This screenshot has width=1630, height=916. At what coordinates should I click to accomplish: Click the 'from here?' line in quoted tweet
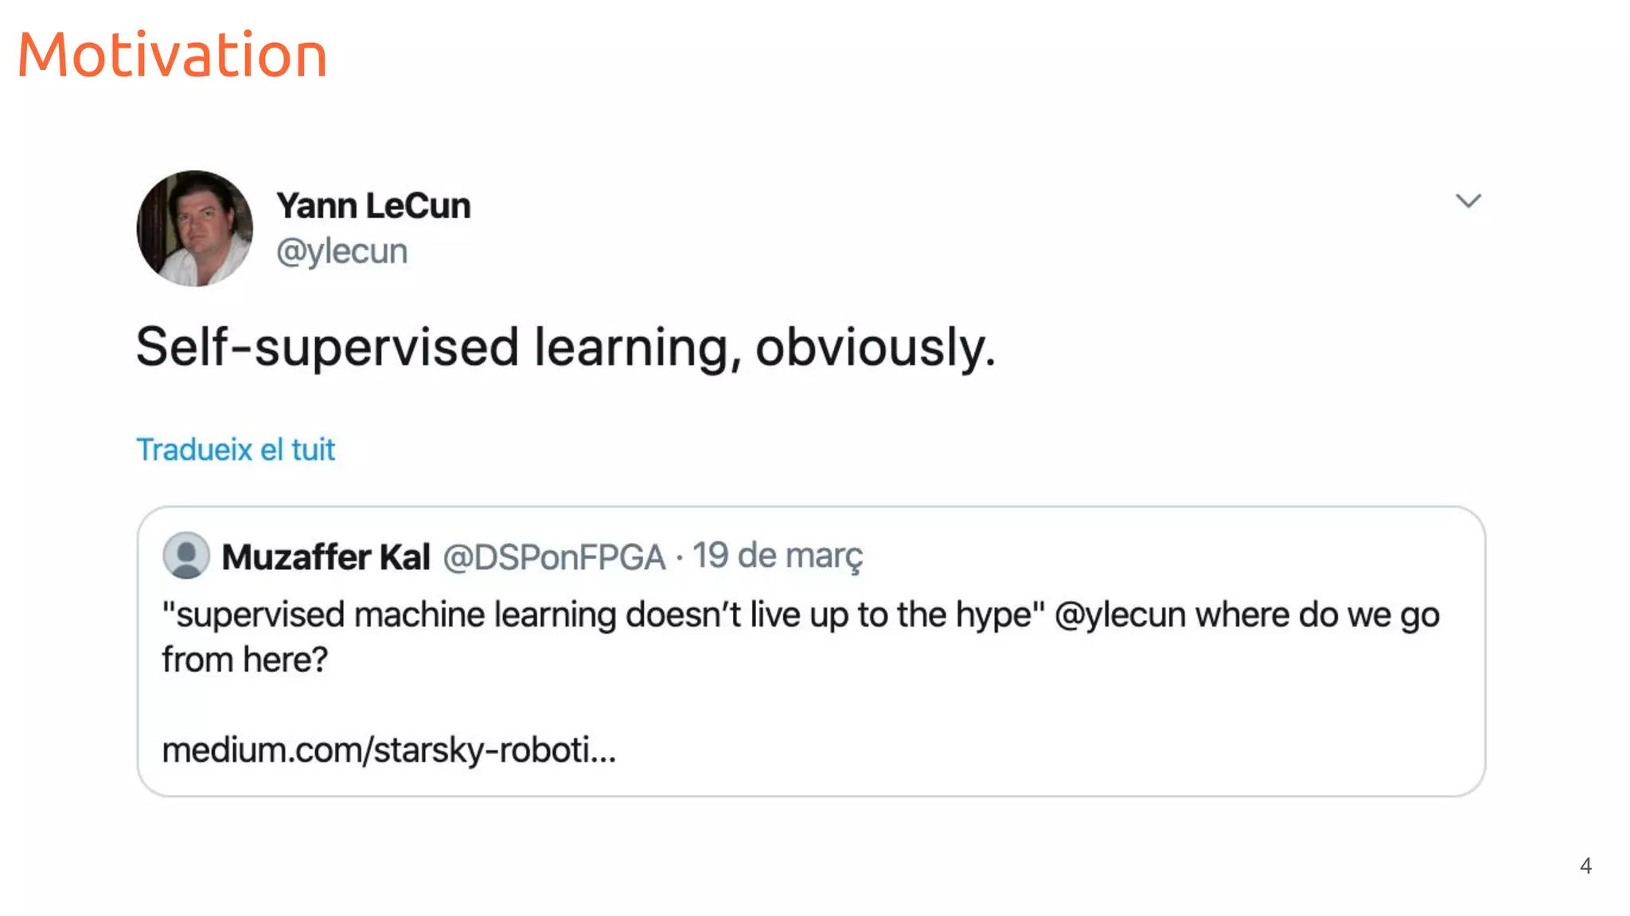tap(245, 659)
